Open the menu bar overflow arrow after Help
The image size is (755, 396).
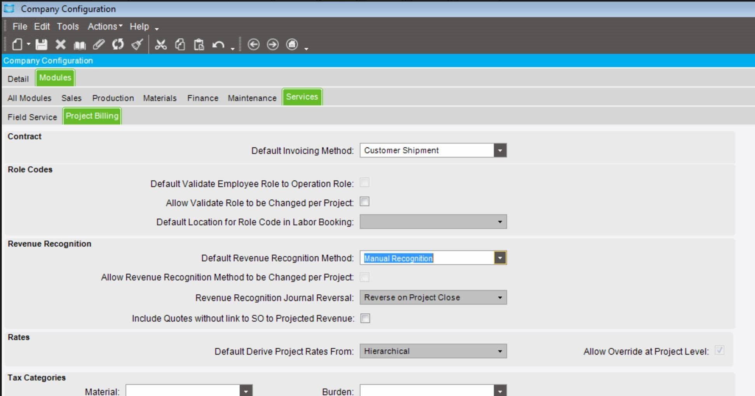[157, 29]
